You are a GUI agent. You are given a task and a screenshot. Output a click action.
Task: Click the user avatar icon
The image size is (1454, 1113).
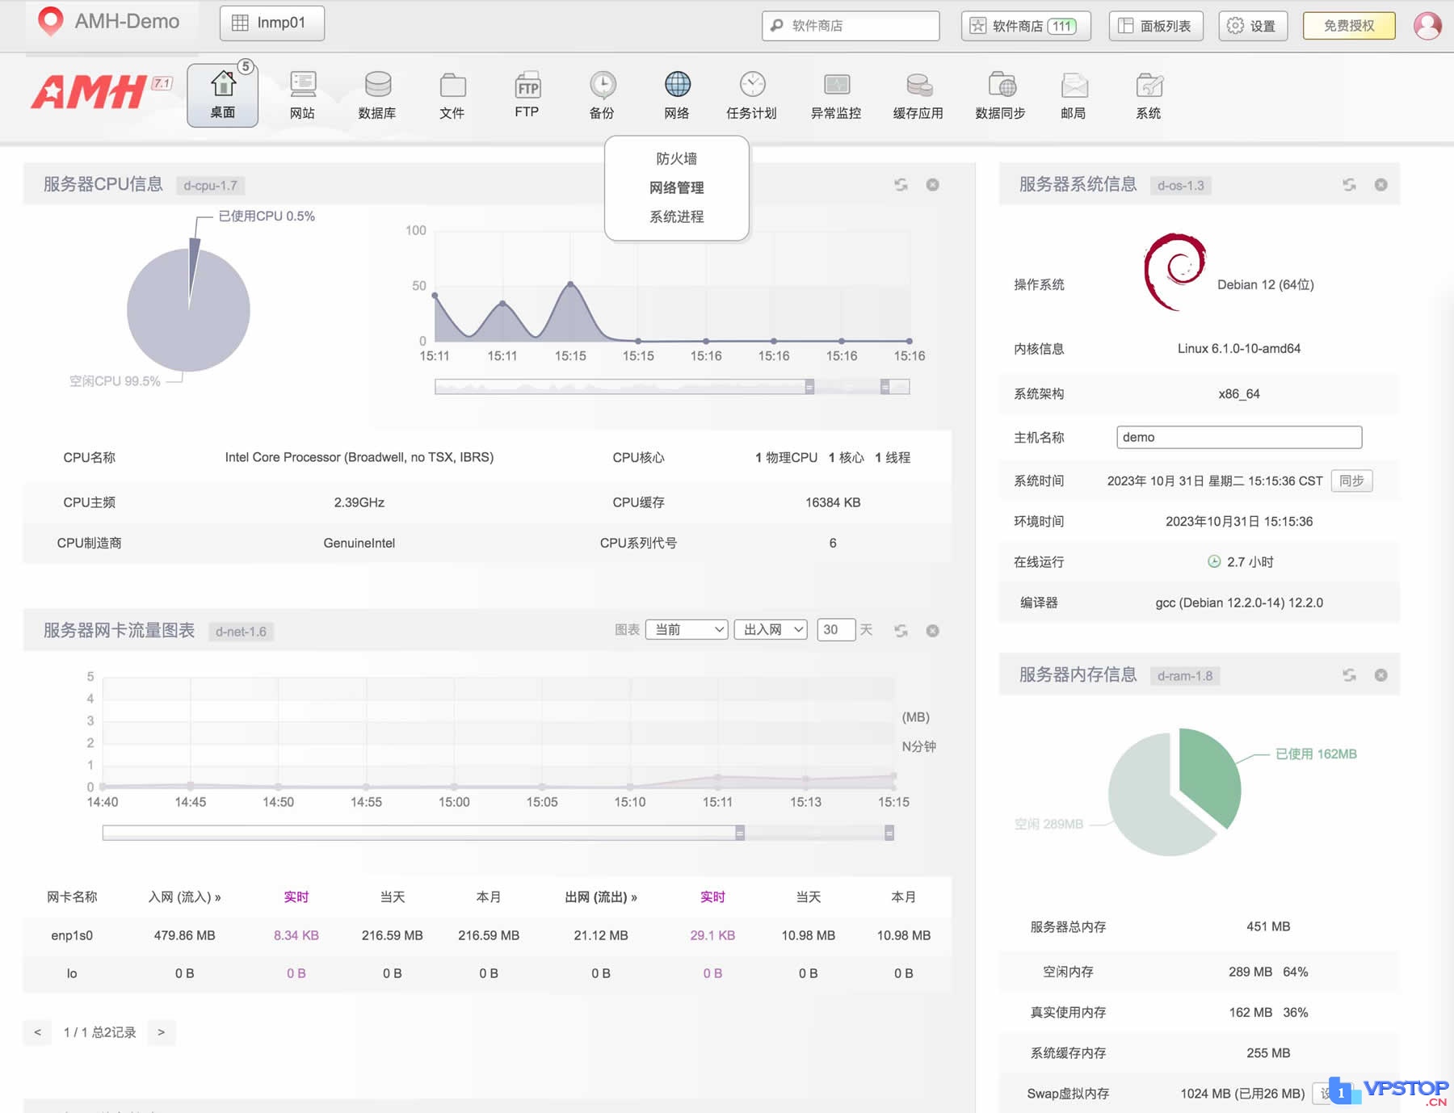tap(1427, 26)
